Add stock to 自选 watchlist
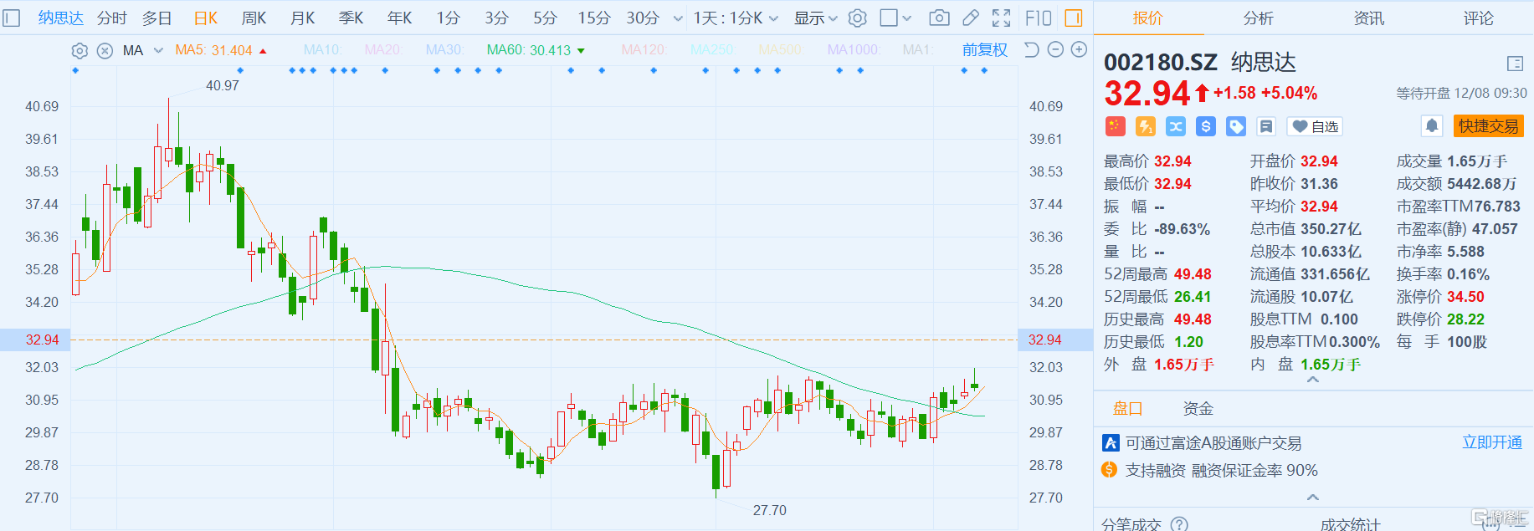 [x=1315, y=126]
